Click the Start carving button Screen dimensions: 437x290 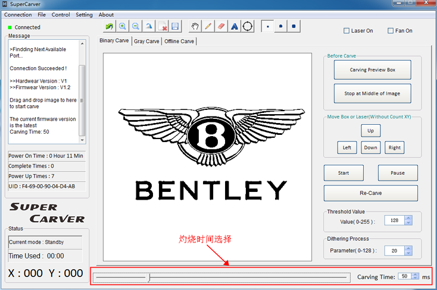pyautogui.click(x=344, y=173)
